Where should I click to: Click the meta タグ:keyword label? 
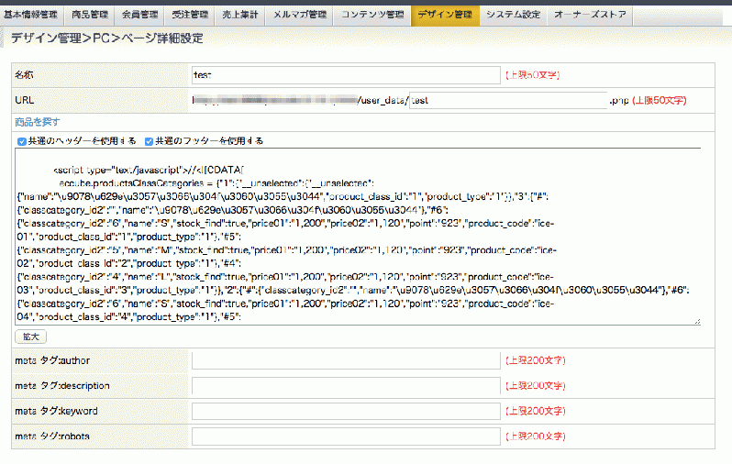pyautogui.click(x=56, y=411)
